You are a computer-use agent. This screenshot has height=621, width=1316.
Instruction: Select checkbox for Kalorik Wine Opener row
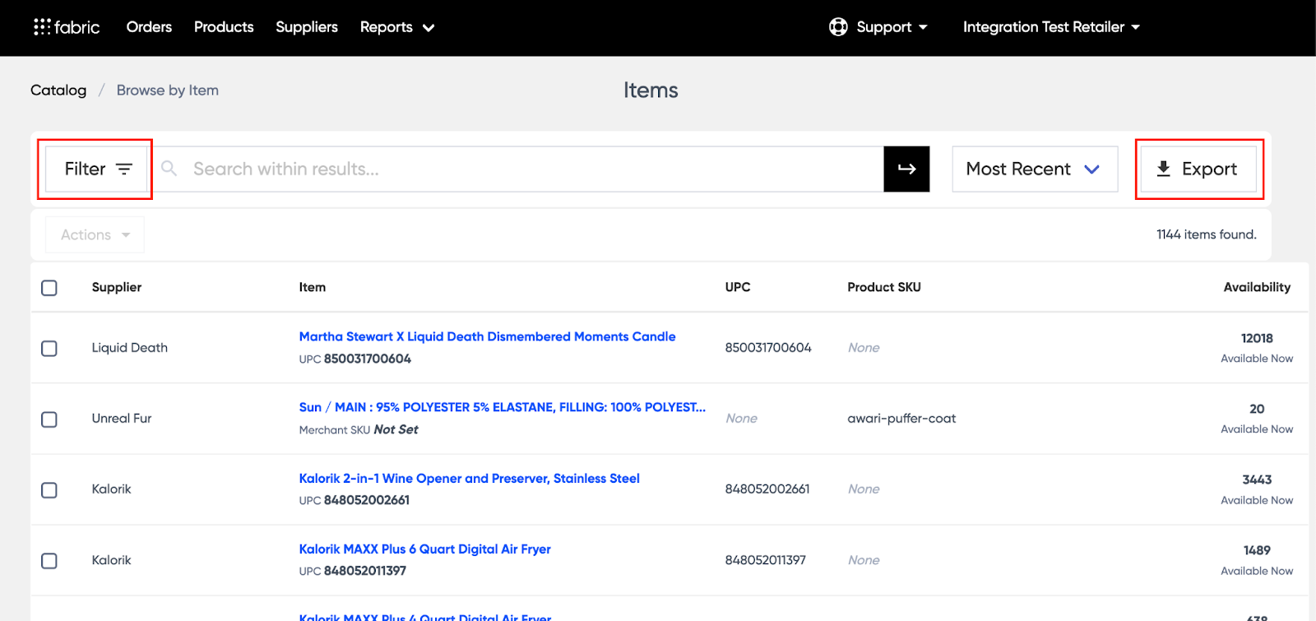click(x=49, y=490)
